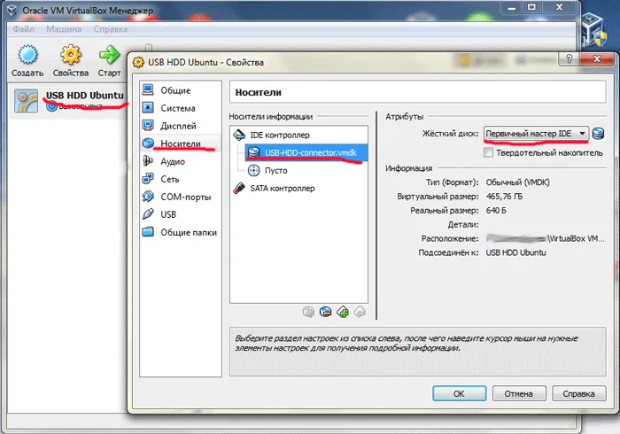The image size is (620, 434).
Task: Open the Файл menu in VirtualBox Manager
Action: (23, 29)
